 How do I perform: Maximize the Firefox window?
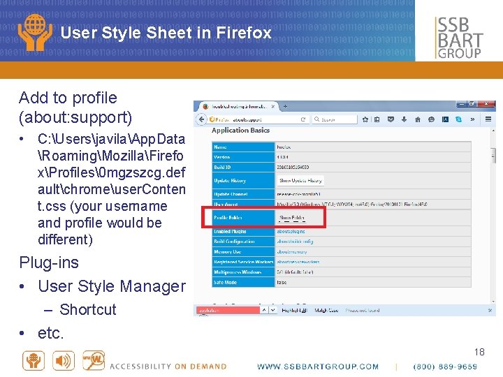(472, 105)
